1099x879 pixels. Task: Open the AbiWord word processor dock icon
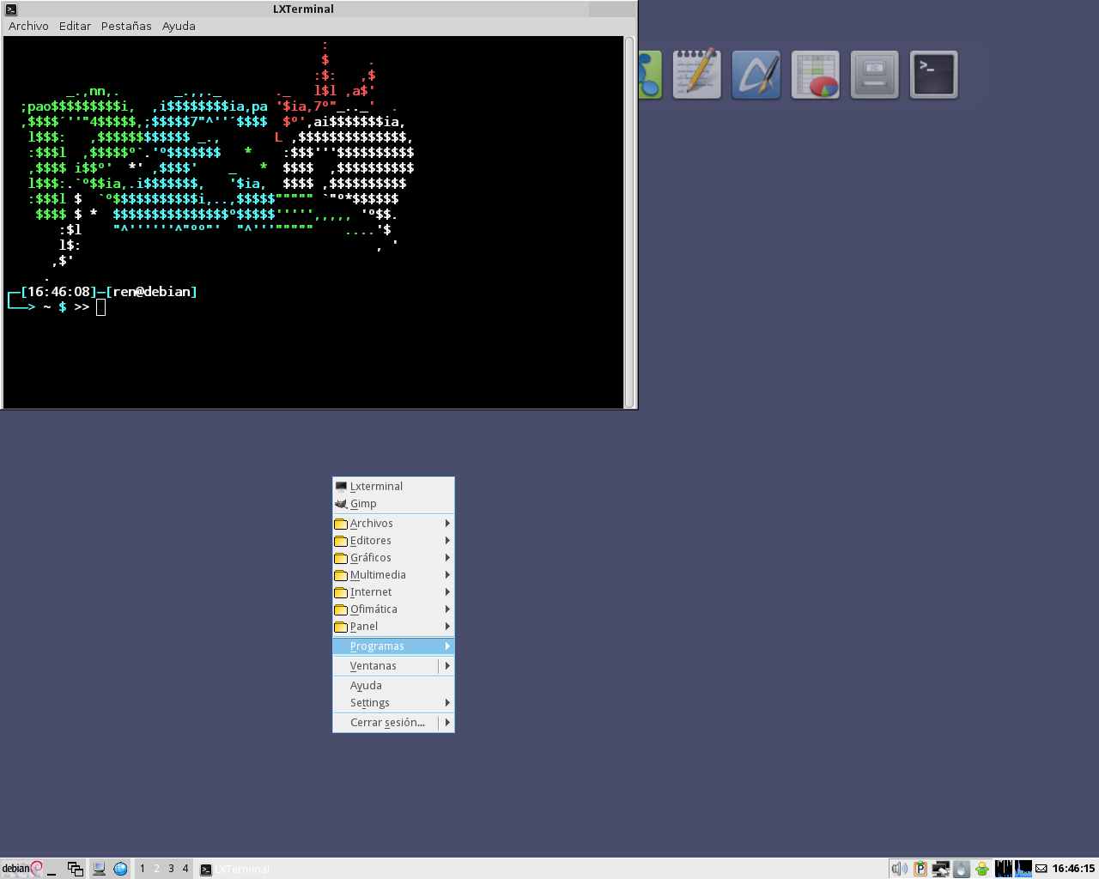(x=756, y=75)
